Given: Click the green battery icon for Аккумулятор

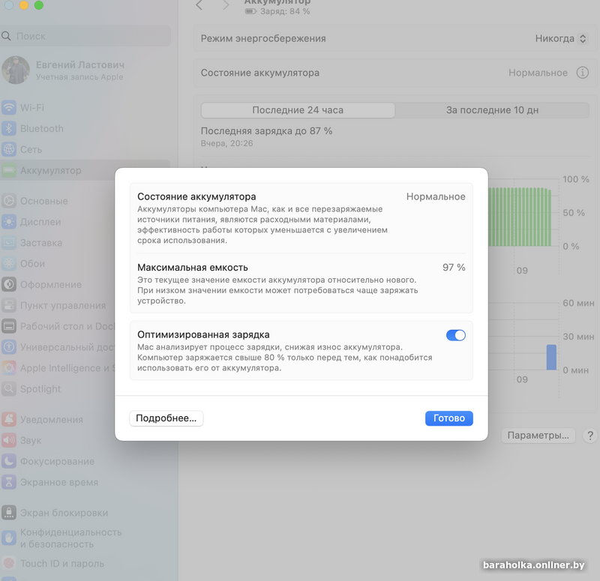Looking at the screenshot, I should 9,170.
